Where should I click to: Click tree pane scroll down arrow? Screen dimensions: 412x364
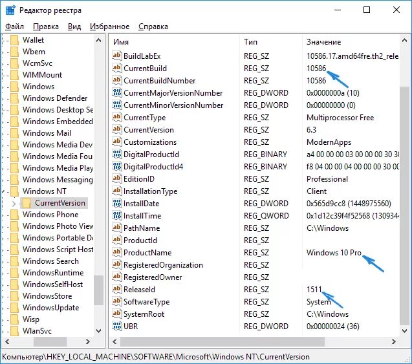pyautogui.click(x=99, y=331)
